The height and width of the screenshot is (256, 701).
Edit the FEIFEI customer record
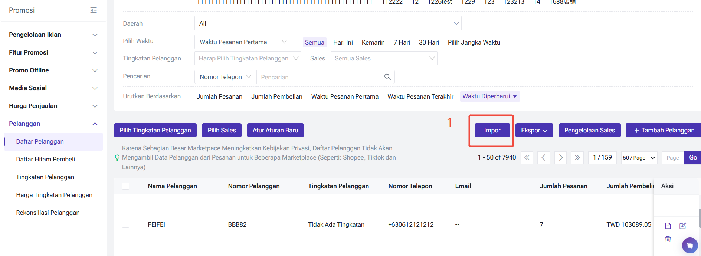point(682,226)
